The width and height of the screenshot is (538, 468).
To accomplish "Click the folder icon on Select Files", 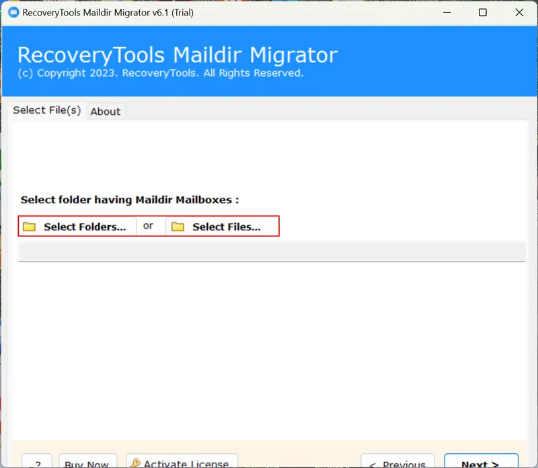I will (x=178, y=227).
